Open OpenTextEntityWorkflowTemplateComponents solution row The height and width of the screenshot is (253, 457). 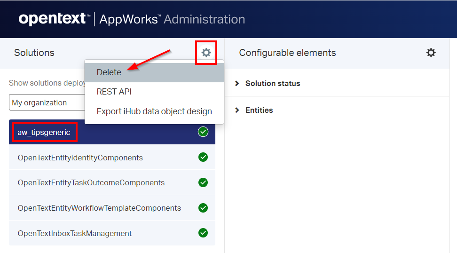pyautogui.click(x=99, y=208)
